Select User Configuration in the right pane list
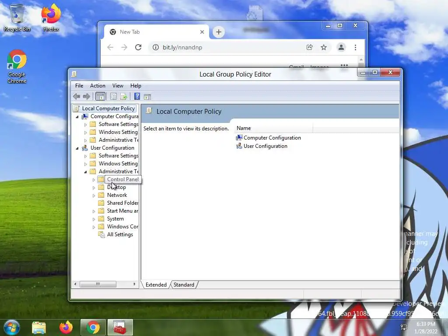This screenshot has width=448, height=336. coord(262,146)
